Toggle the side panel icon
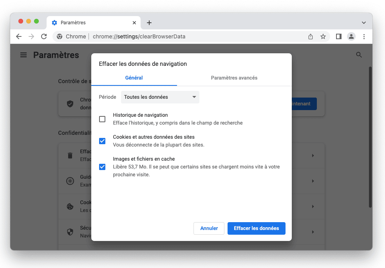Viewport: 385px width, 268px height. click(x=339, y=36)
